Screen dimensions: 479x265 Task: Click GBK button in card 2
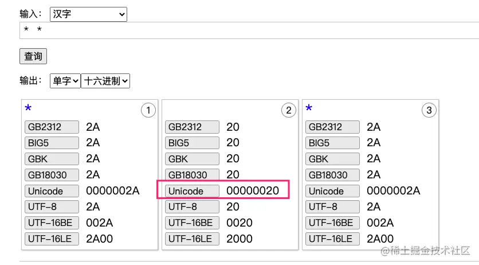192,159
